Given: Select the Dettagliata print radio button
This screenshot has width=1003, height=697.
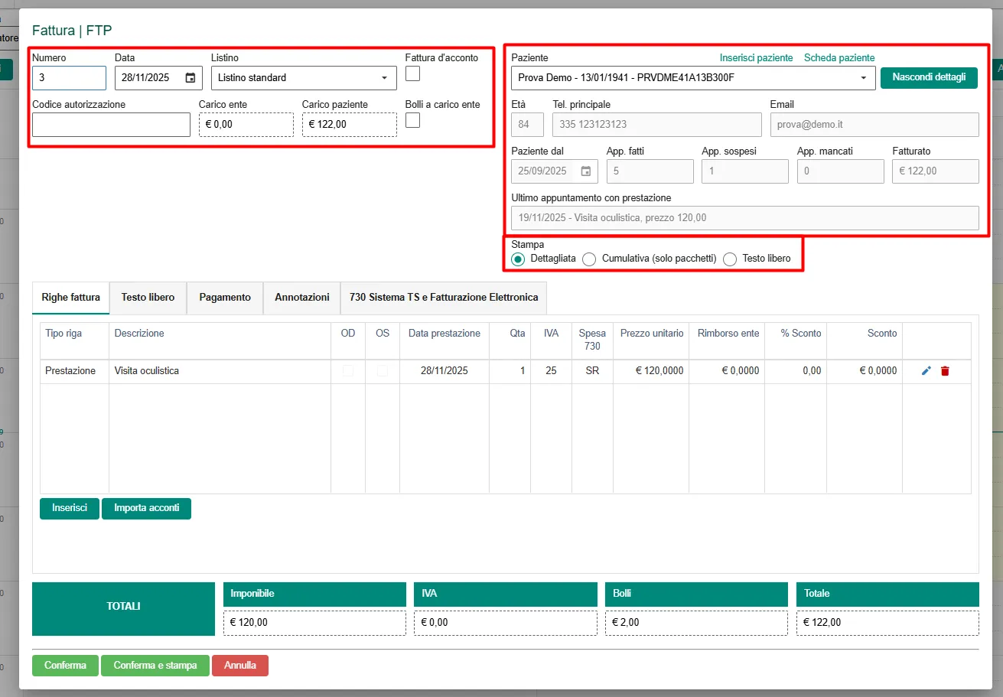Looking at the screenshot, I should (518, 259).
